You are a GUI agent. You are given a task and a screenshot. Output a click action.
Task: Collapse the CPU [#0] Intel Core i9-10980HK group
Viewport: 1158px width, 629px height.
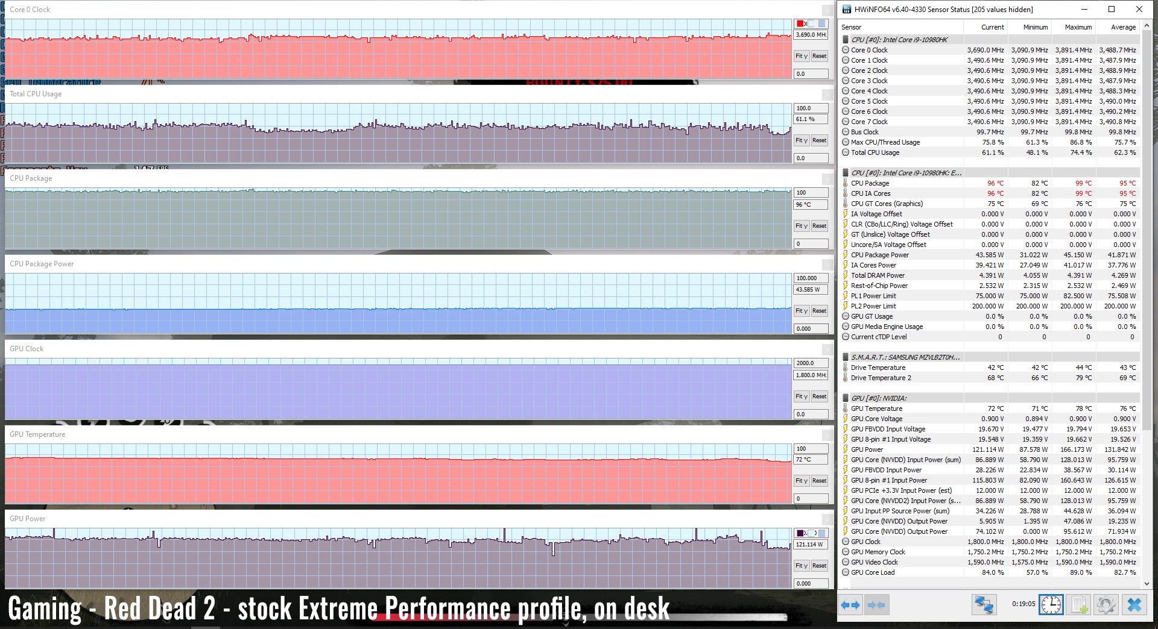pos(846,40)
